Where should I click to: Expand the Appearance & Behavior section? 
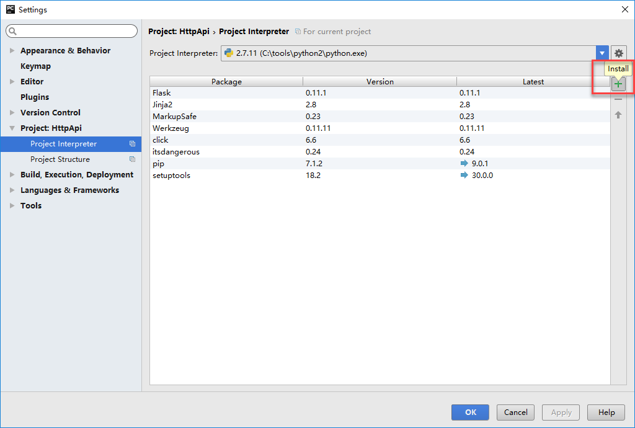tap(12, 51)
